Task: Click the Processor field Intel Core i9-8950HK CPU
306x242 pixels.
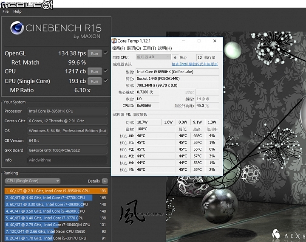Action: click(x=67, y=111)
